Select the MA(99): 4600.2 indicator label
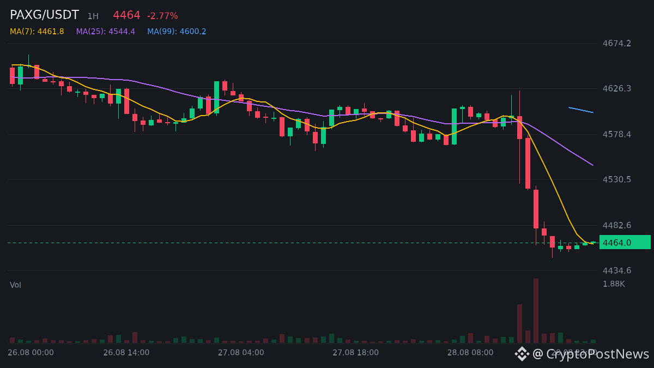This screenshot has height=368, width=654. (x=177, y=32)
